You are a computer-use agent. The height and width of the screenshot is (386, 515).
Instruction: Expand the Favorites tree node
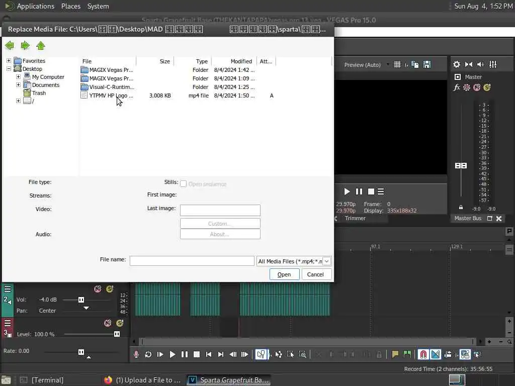click(x=9, y=61)
